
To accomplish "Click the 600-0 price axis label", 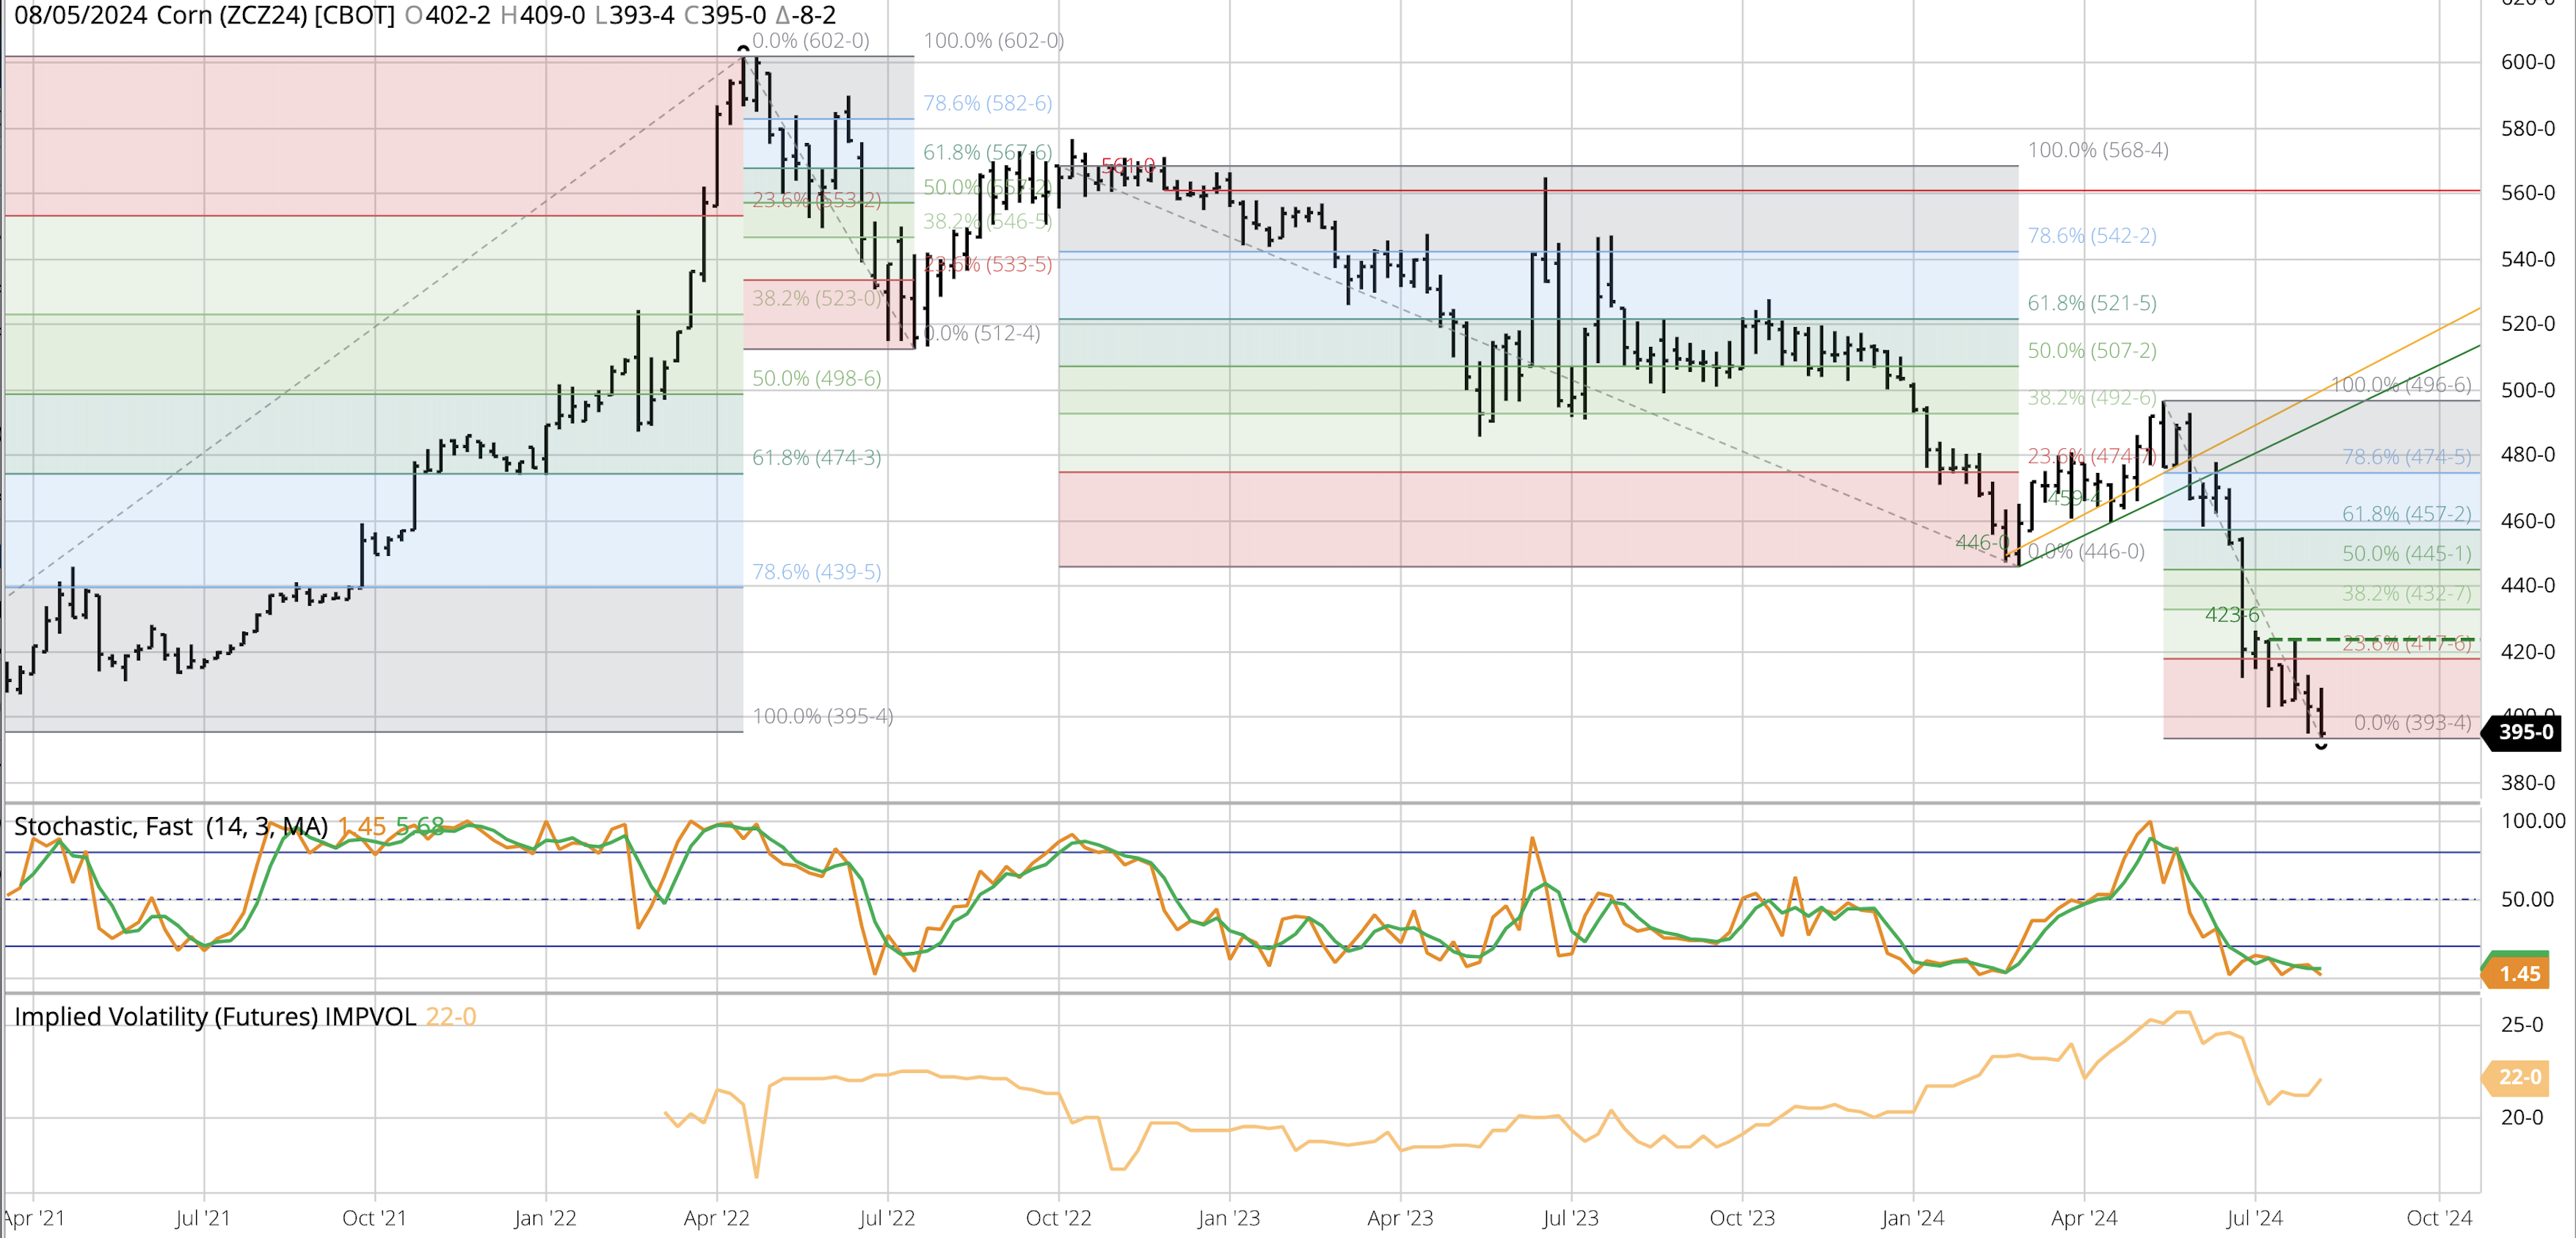I will pyautogui.click(x=2527, y=62).
